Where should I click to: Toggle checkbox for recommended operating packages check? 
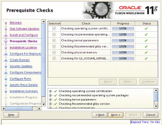tap(54, 34)
